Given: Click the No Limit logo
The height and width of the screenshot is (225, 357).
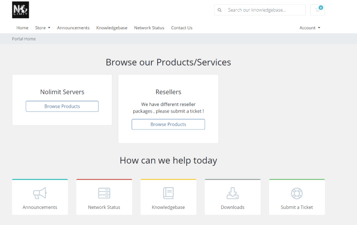Looking at the screenshot, I should [20, 10].
